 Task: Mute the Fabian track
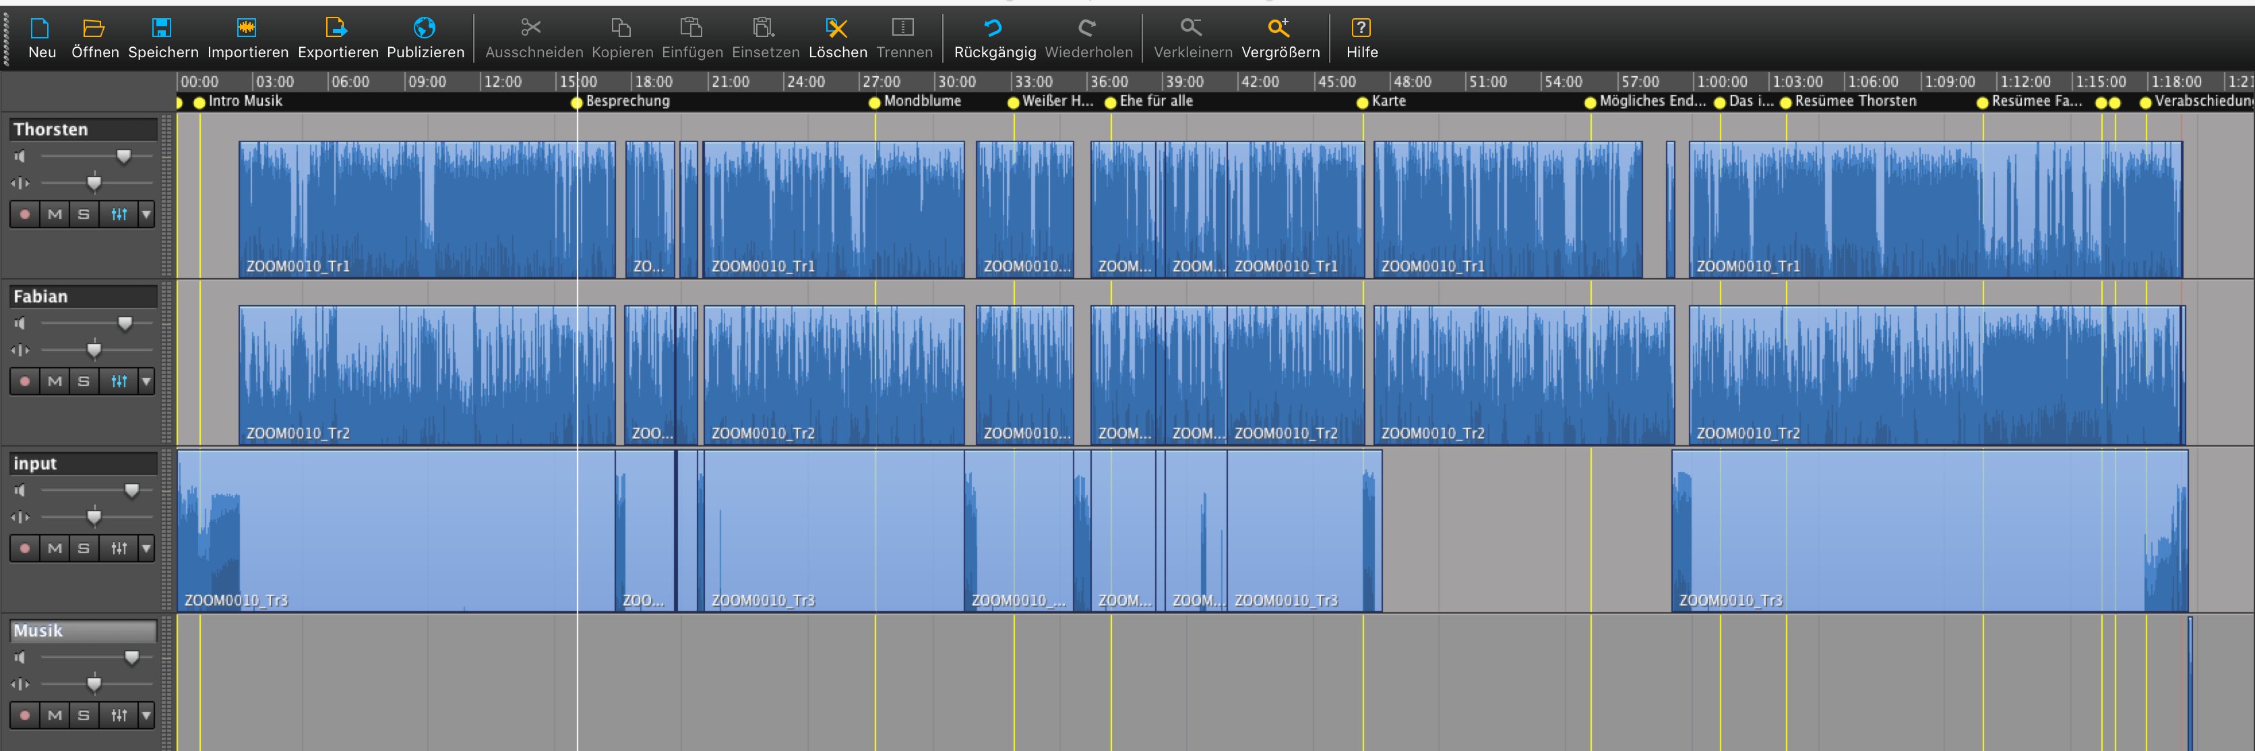pos(55,382)
